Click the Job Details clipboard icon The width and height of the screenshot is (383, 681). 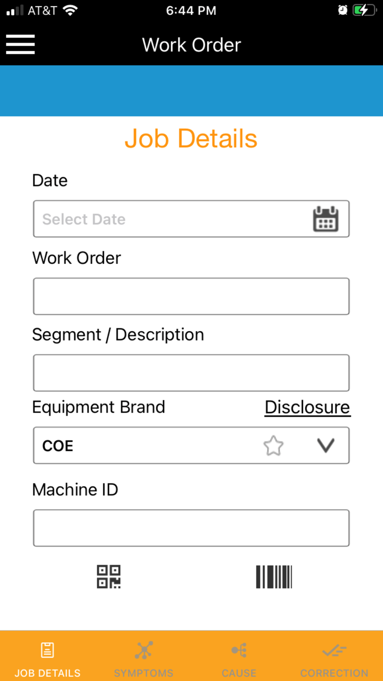[x=47, y=649]
